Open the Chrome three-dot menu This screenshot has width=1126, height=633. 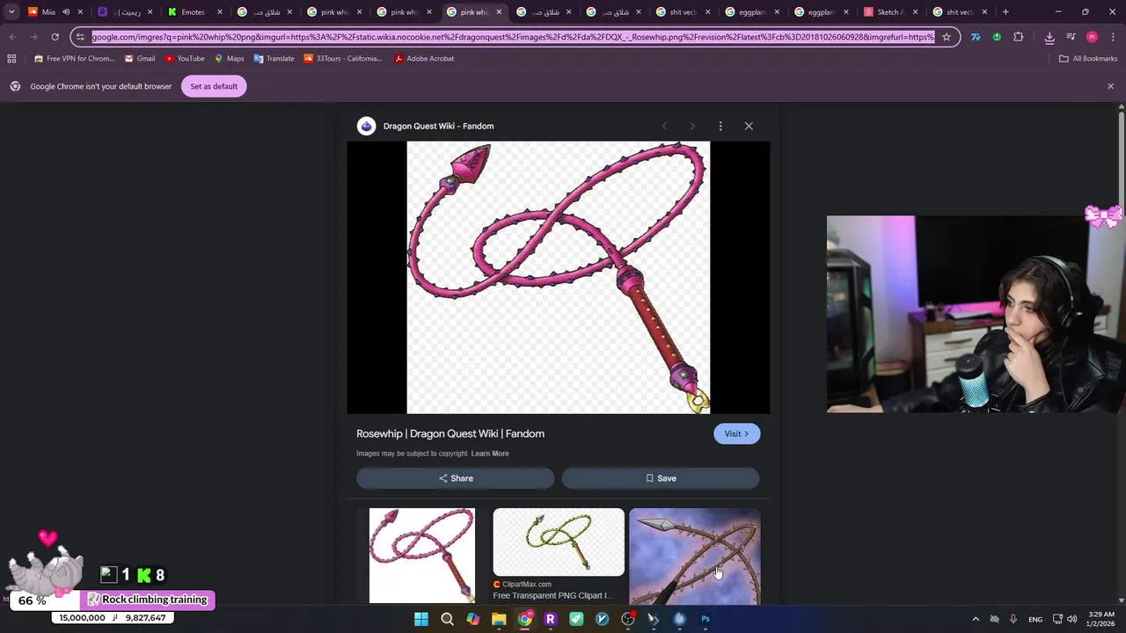pos(1111,37)
